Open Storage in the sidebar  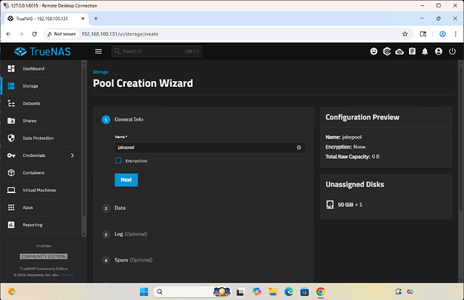42,86
